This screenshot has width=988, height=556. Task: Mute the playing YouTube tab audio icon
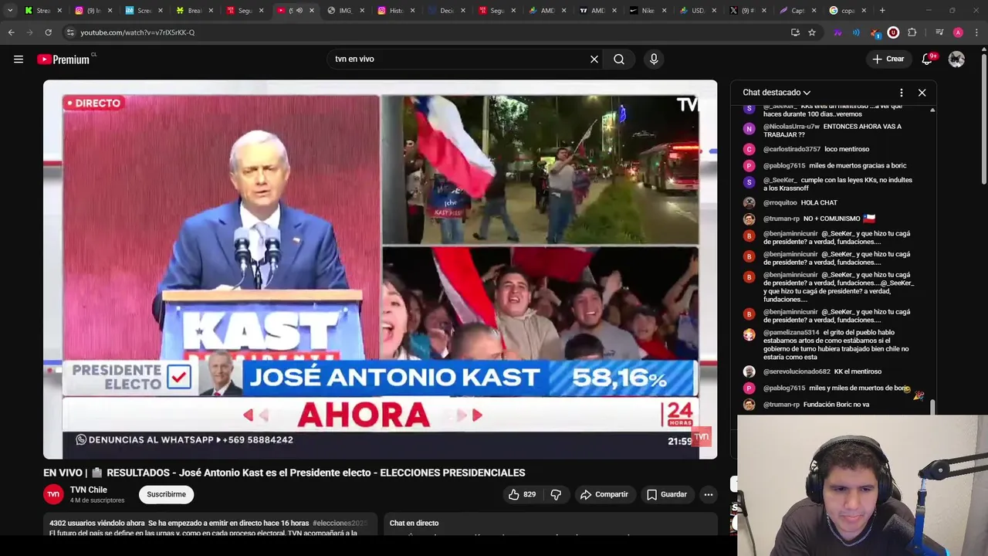tap(299, 11)
